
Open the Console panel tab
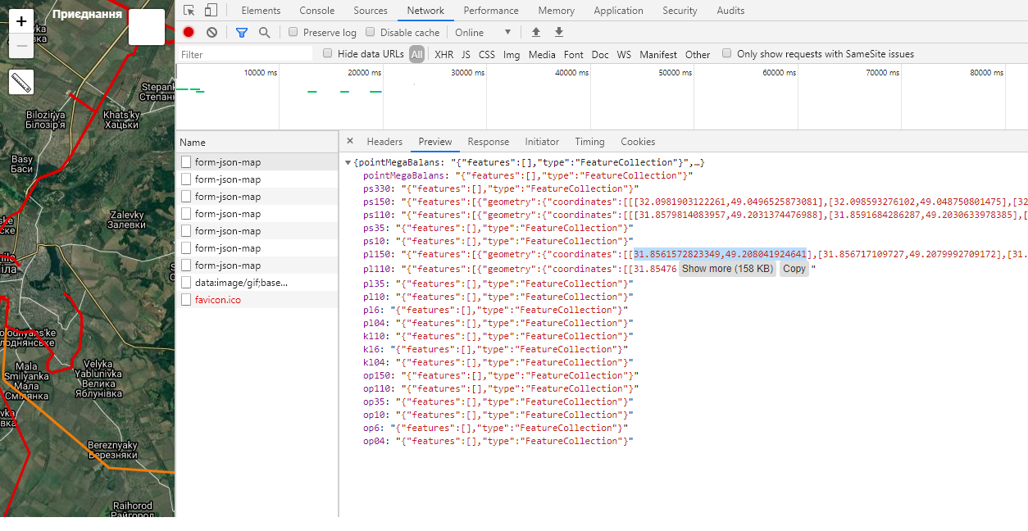(x=316, y=10)
